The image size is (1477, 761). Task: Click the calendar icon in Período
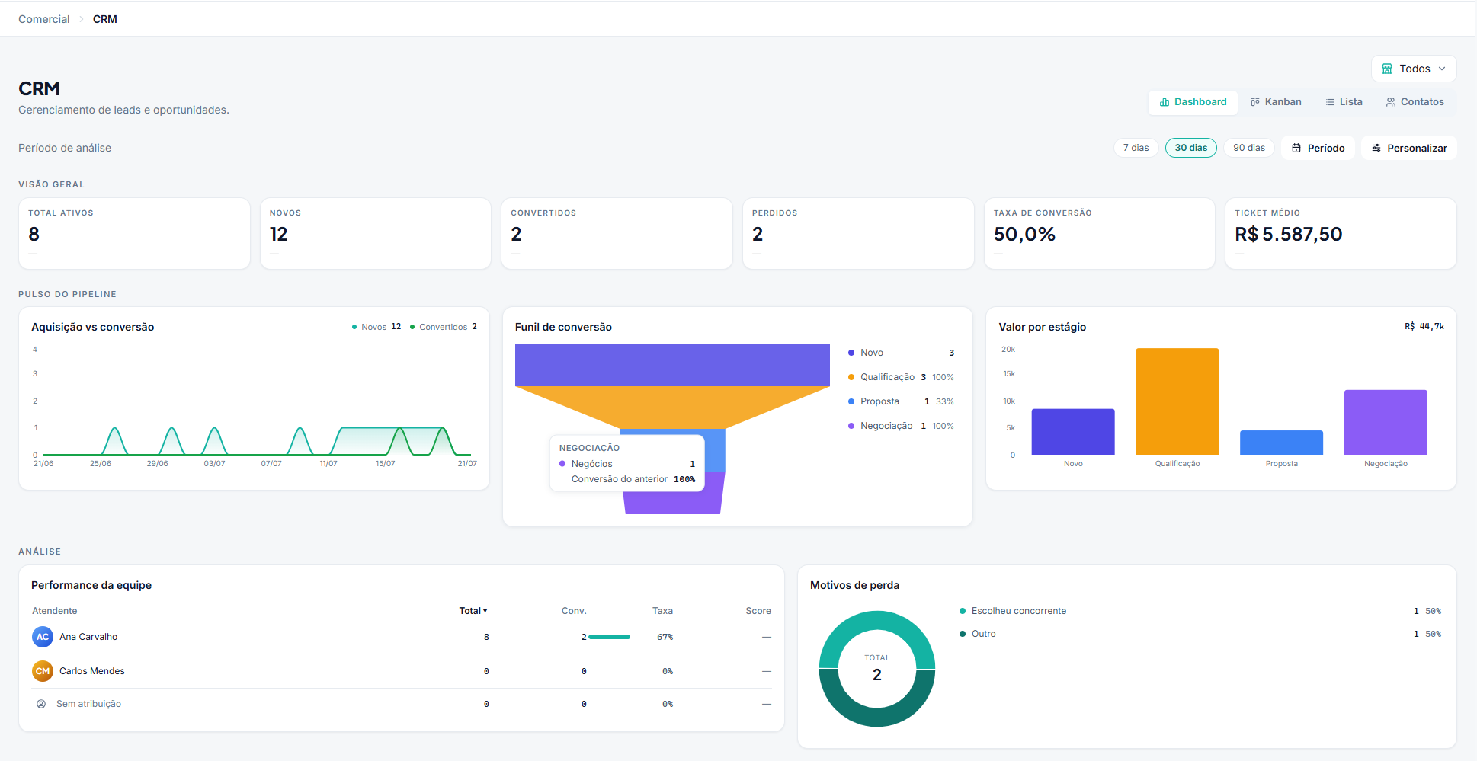1296,148
